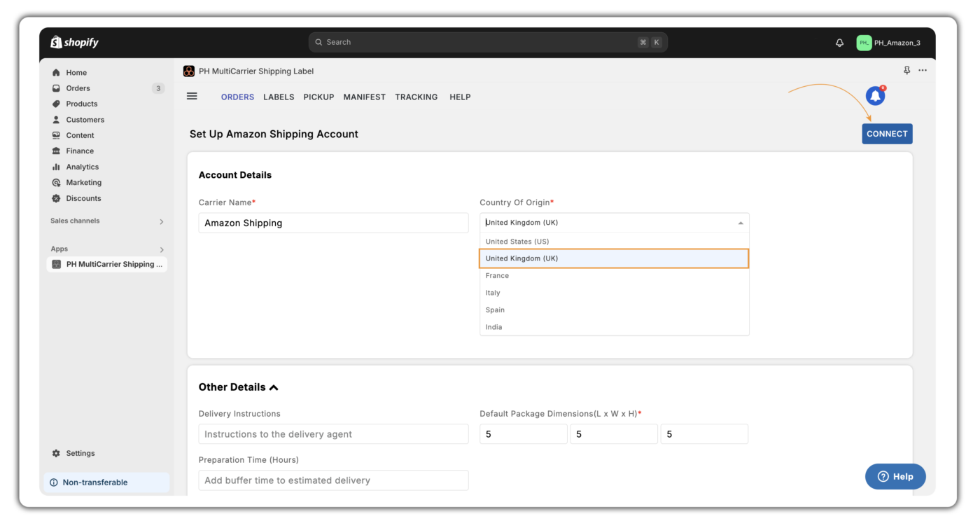Click the Orders inbox icon
Image resolution: width=980 pixels, height=521 pixels.
56,88
